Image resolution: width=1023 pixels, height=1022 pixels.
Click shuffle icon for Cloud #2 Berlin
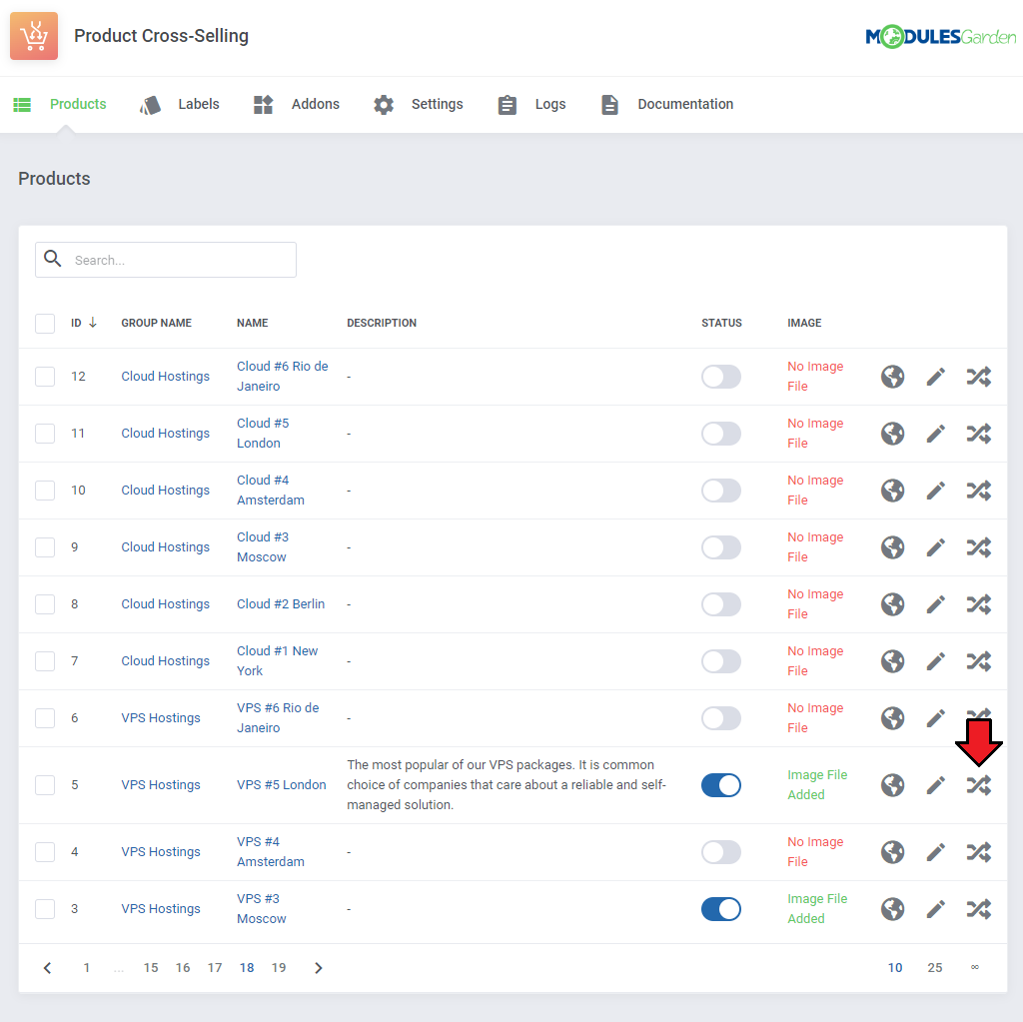[979, 604]
